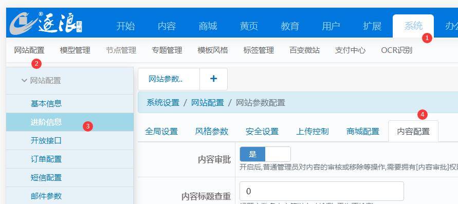
Task: Select 订单配置 in sidebar
Action: [69, 159]
